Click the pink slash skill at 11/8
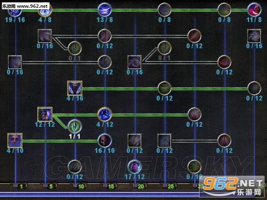 pyautogui.click(x=254, y=10)
